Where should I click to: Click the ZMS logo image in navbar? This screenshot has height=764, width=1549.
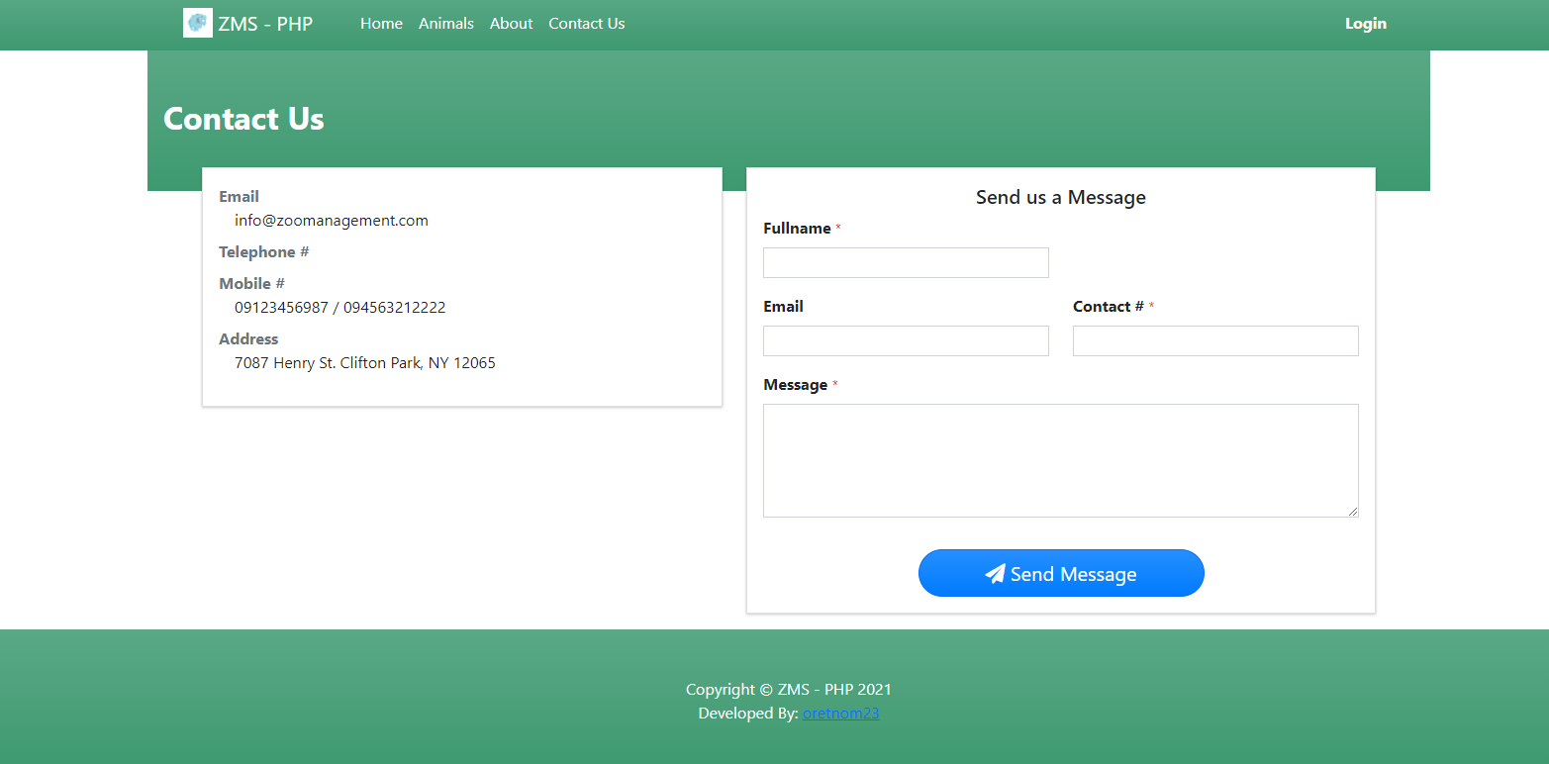tap(198, 23)
